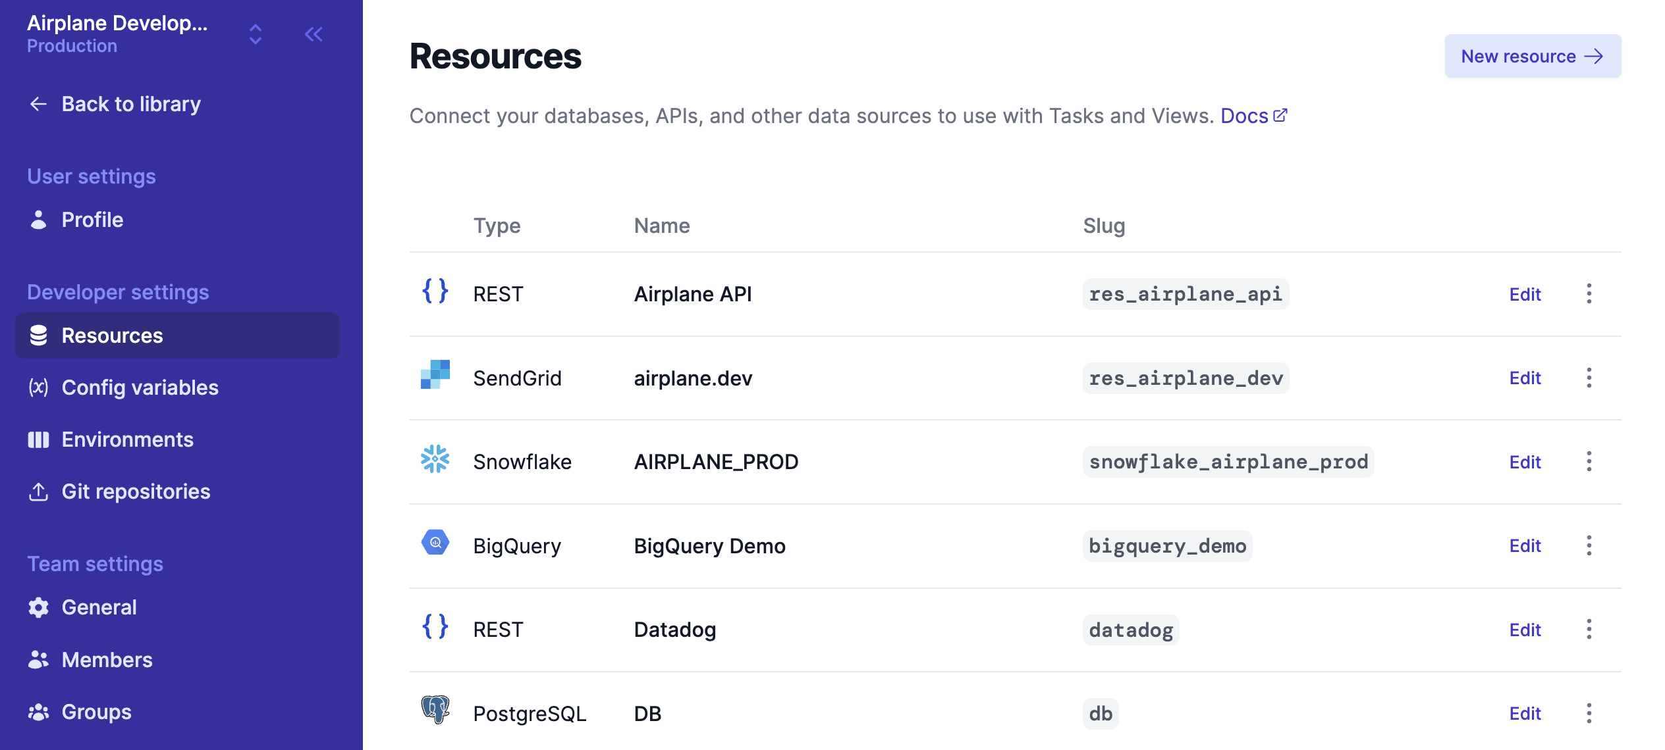Click the snowflake_airplane_prod slug
The image size is (1665, 750).
click(1228, 462)
